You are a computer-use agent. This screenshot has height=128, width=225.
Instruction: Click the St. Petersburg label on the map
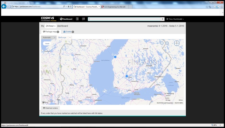coord(169,93)
